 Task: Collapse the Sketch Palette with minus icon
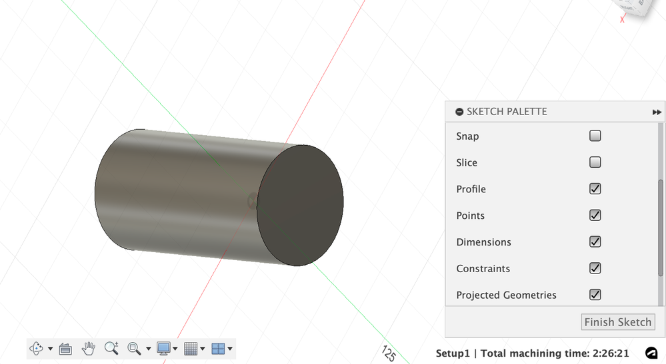pos(459,112)
